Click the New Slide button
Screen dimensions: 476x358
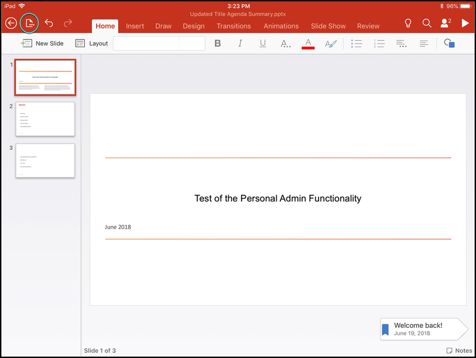(x=42, y=44)
